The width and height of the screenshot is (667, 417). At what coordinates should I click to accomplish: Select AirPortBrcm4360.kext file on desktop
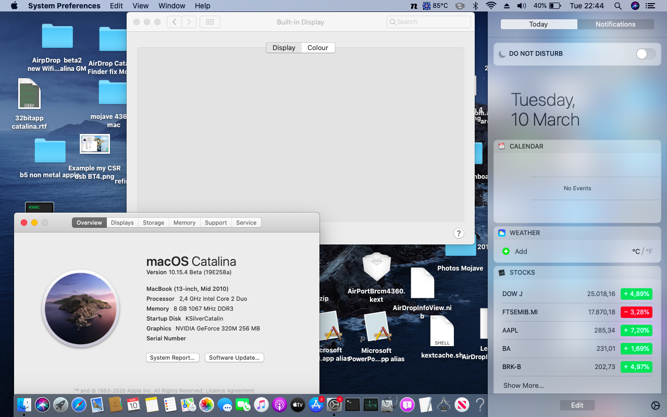[x=376, y=277]
